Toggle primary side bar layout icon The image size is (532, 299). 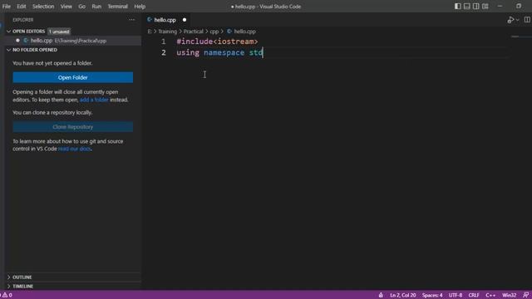coord(458,6)
